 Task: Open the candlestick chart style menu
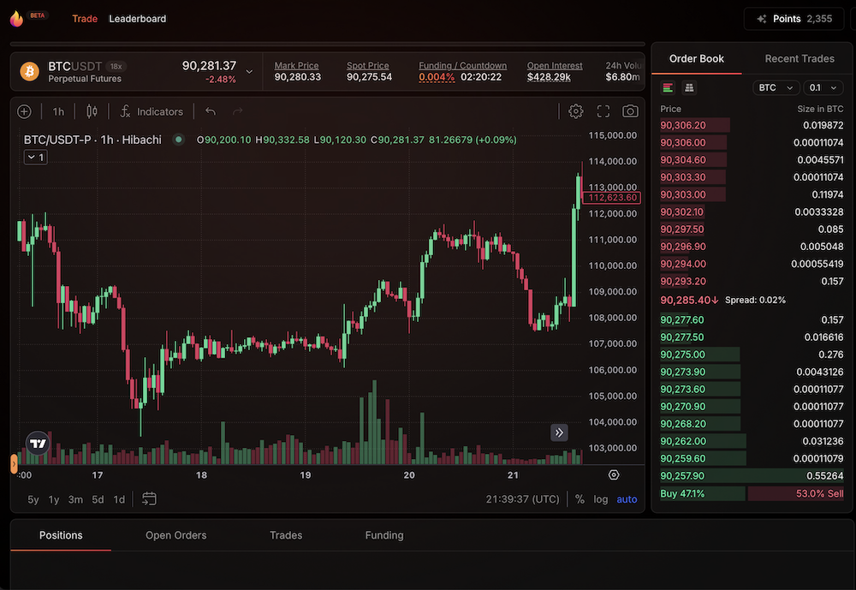[92, 111]
